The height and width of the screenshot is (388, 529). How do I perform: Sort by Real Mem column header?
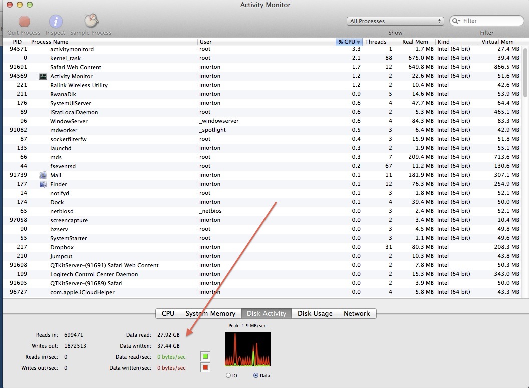pyautogui.click(x=415, y=42)
